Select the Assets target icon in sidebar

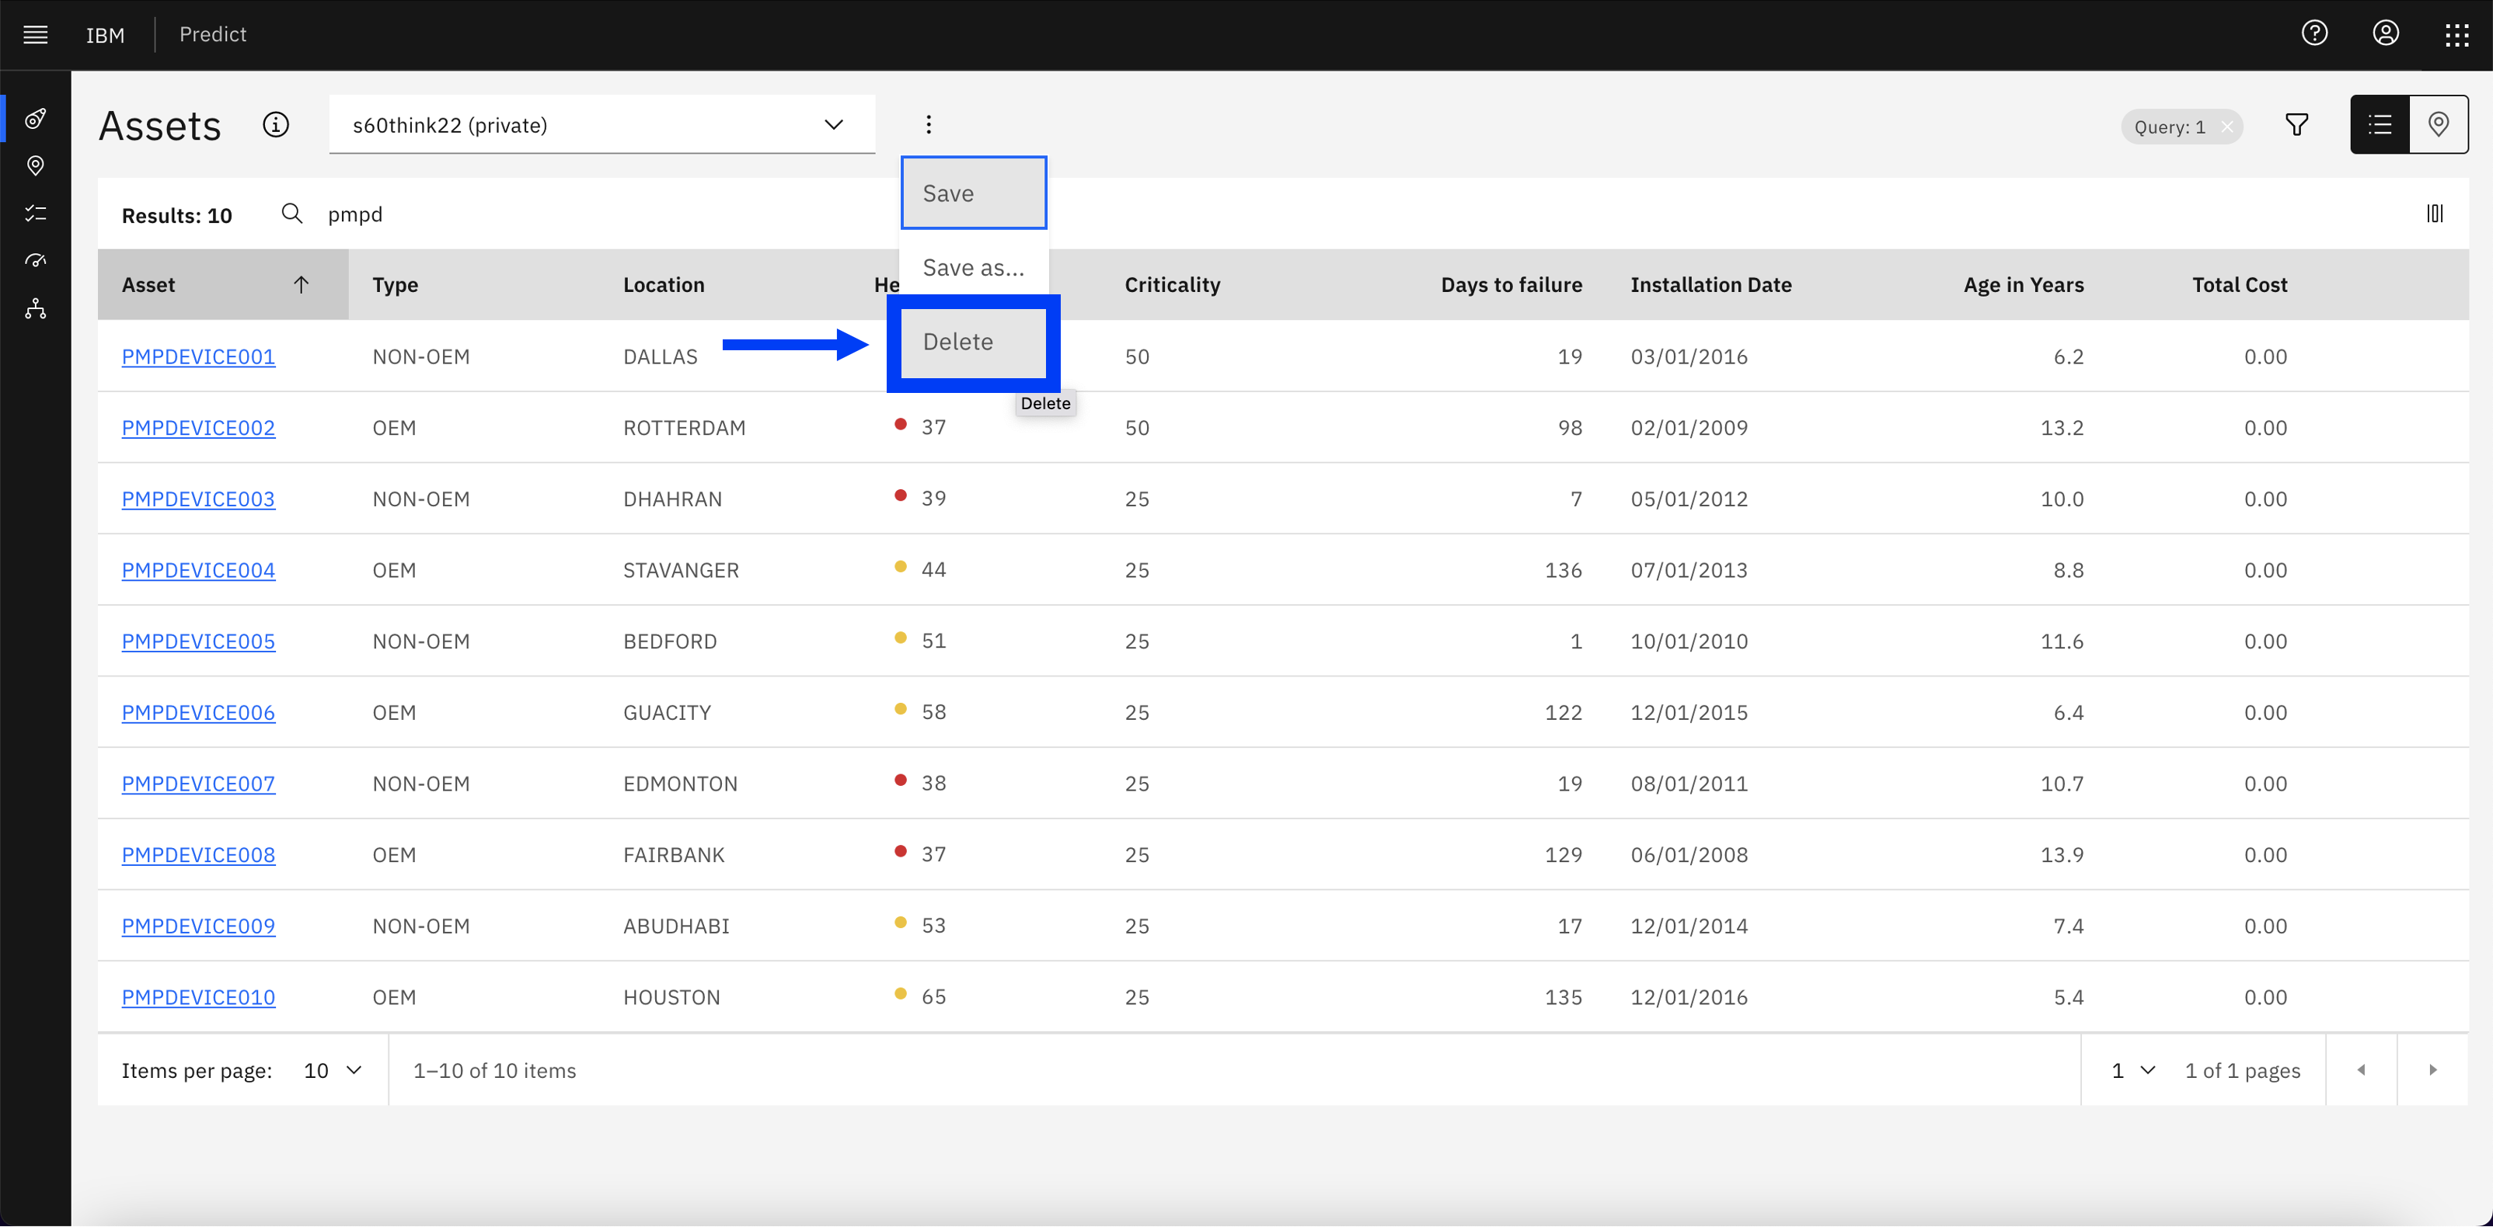(36, 119)
